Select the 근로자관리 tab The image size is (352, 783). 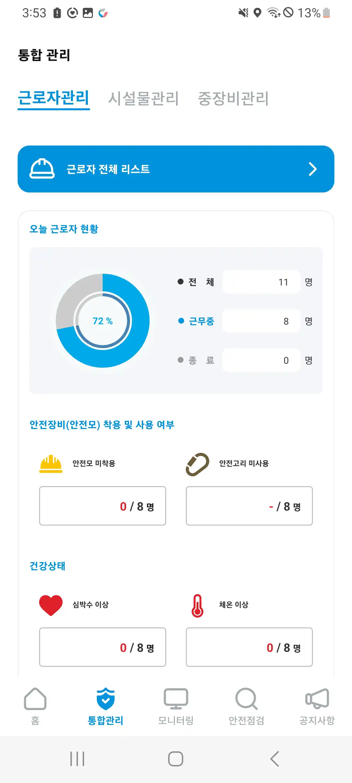(x=54, y=98)
